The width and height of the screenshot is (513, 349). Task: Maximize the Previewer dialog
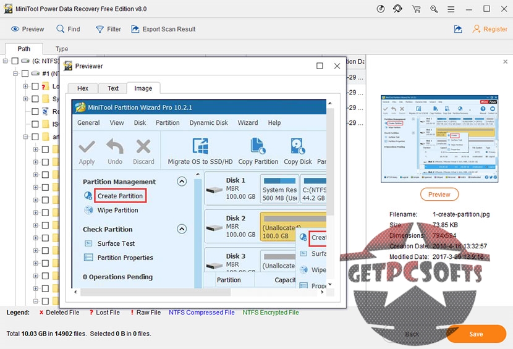(x=320, y=65)
